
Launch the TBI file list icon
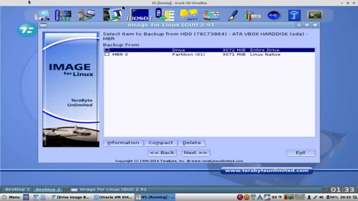tap(165, 15)
